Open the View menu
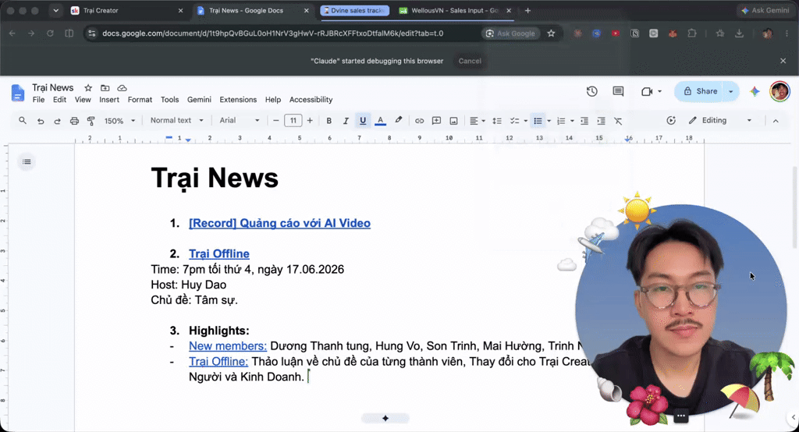This screenshot has height=432, width=799. [x=83, y=99]
